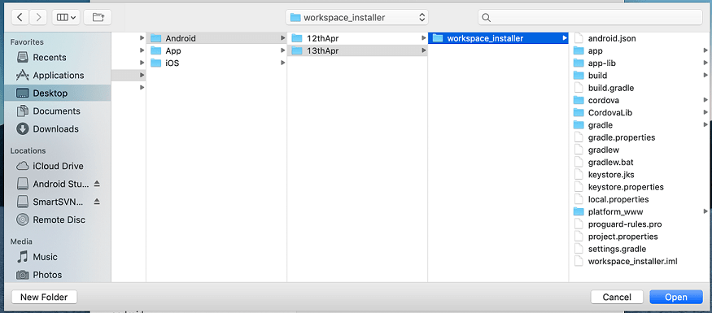The height and width of the screenshot is (313, 712).
Task: Open the workspace_installer path popup
Action: (357, 17)
